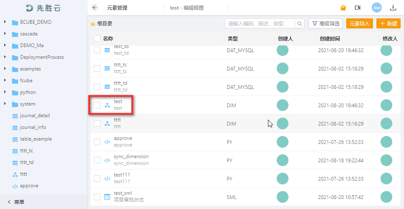The image size is (404, 209).
Task: Focus the element search input field
Action: pos(260,24)
